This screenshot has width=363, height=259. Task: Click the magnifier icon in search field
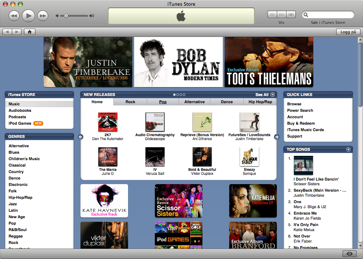[x=306, y=15]
